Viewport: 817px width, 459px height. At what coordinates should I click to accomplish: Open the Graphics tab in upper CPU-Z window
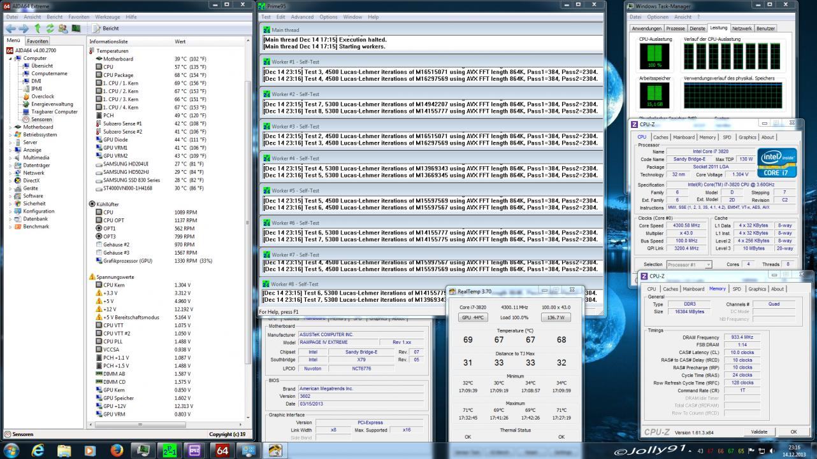[x=748, y=137]
